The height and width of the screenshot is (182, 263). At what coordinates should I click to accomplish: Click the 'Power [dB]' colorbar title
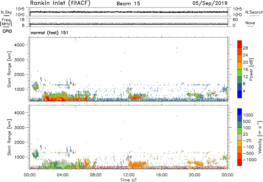251,69
